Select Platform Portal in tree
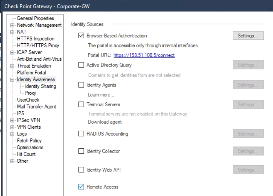This screenshot has width=273, height=196. [32, 73]
